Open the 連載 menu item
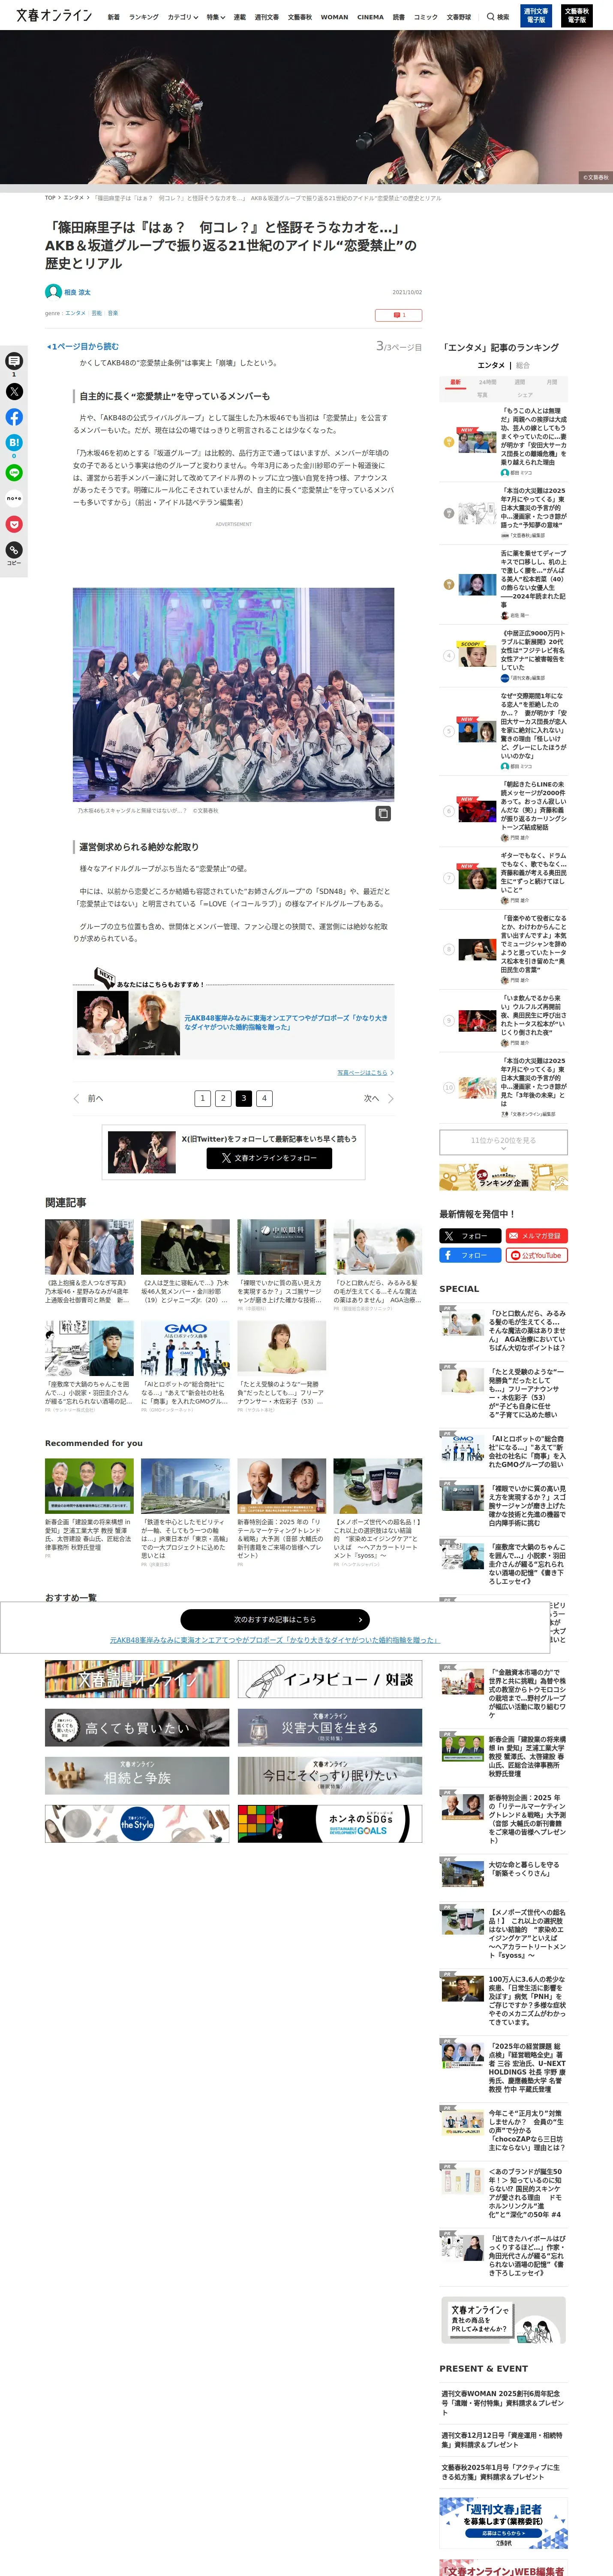 point(240,17)
